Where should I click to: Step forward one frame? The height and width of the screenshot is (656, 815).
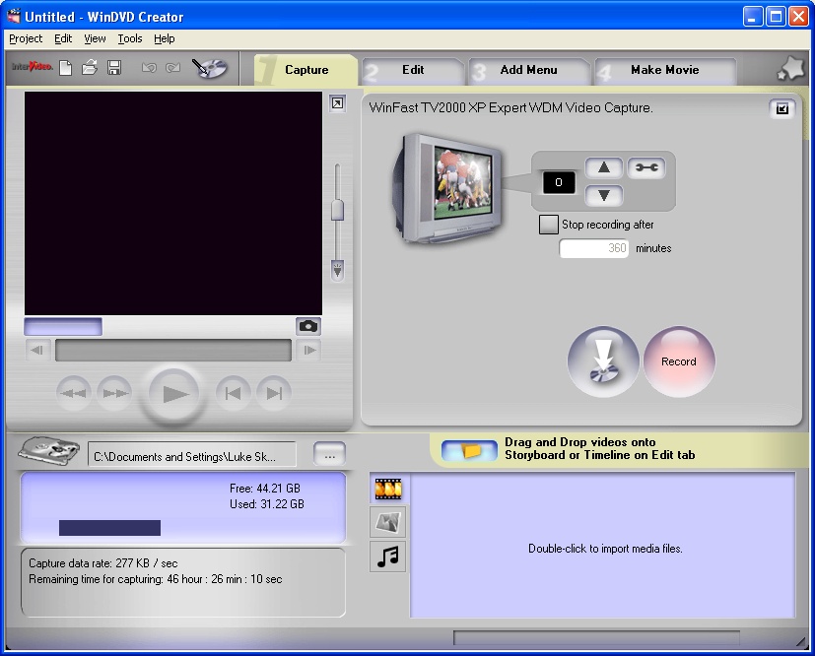point(308,350)
